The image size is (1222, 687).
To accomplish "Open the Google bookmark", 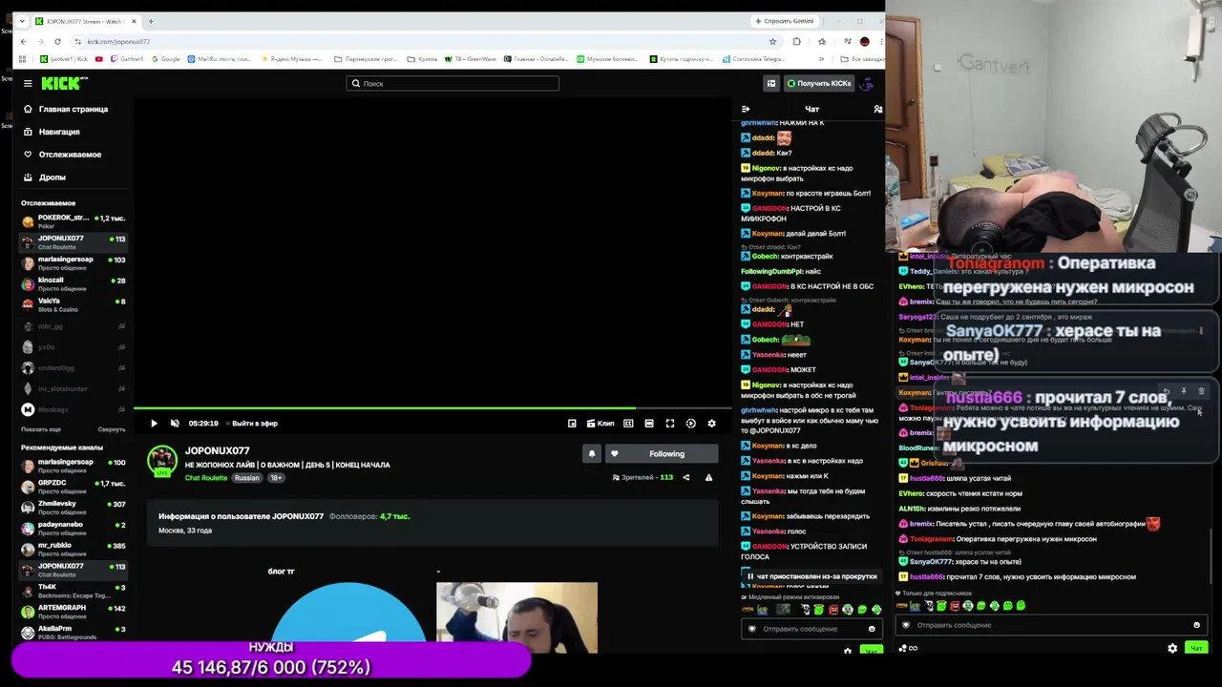I will pos(165,59).
